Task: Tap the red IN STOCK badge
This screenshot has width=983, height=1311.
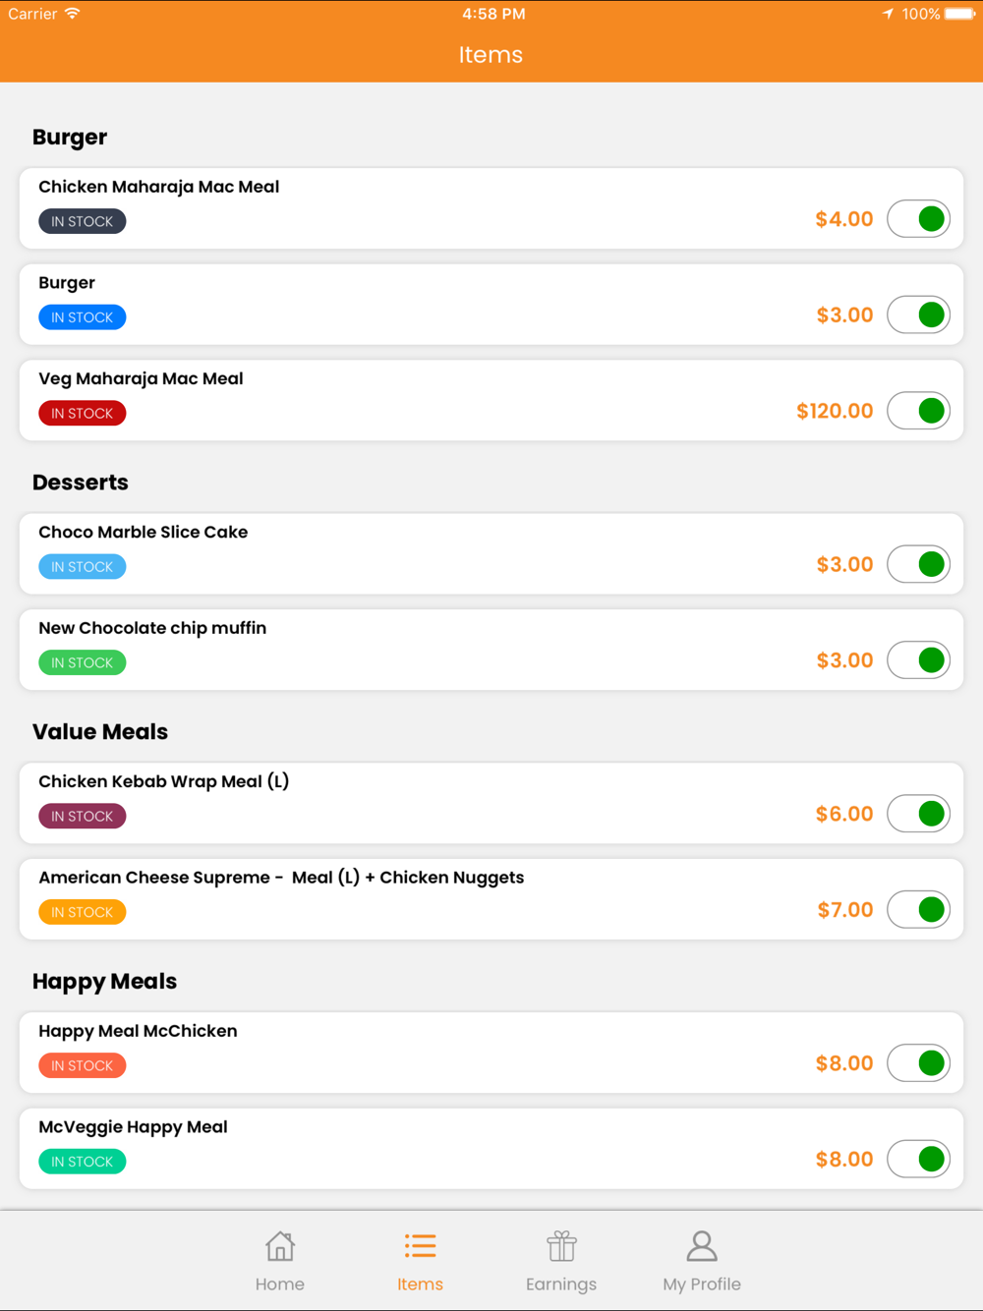Action: click(x=83, y=413)
